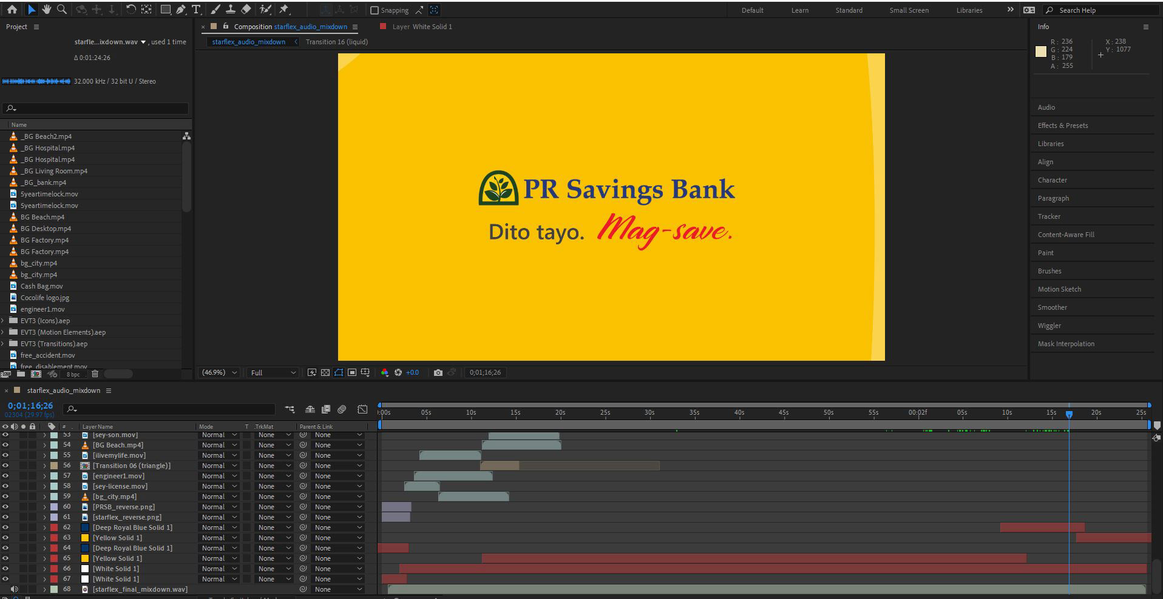Switch to the Learn workspace
The width and height of the screenshot is (1163, 599).
click(x=799, y=10)
